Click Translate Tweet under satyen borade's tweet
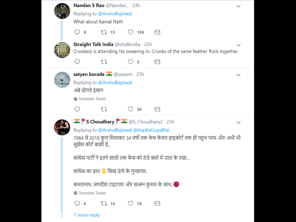296x222 pixels. coord(92,99)
